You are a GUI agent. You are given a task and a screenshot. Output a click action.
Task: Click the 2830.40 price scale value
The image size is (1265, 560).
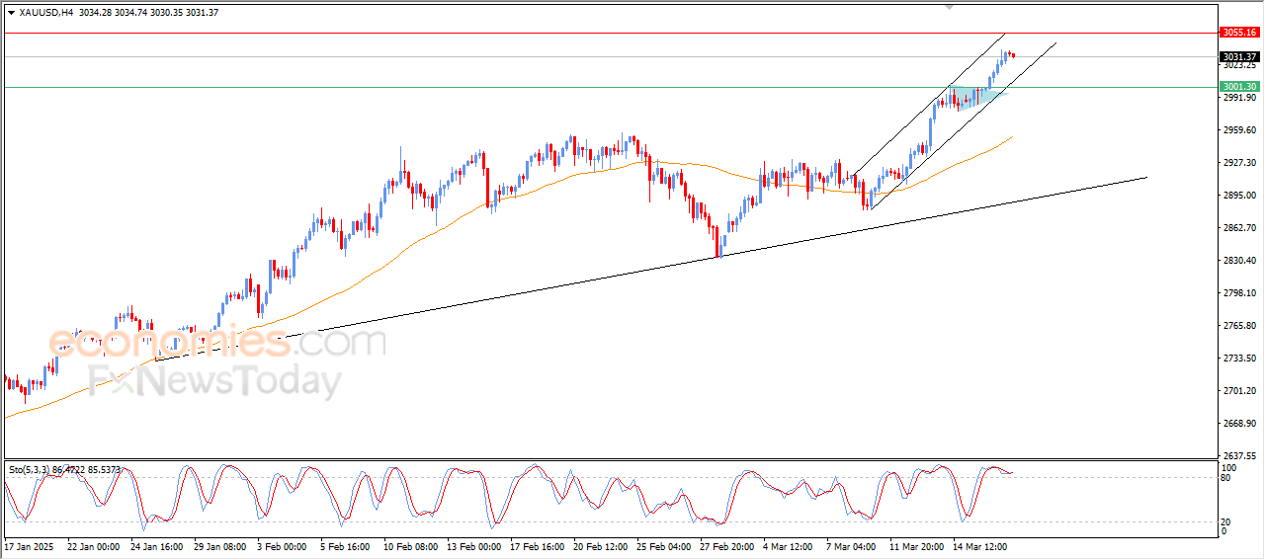[1237, 261]
